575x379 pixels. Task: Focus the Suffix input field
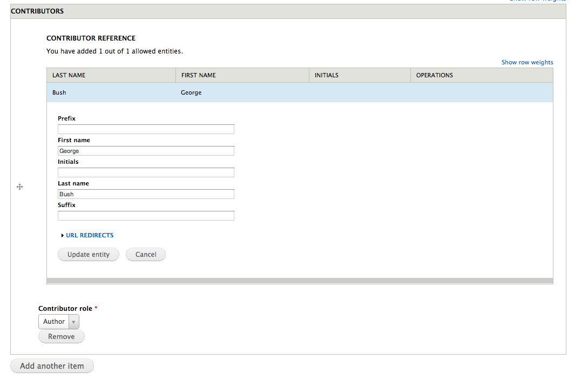click(146, 216)
